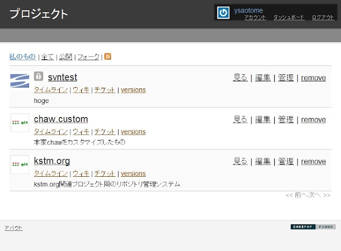Click remove in the svntest row
The height and width of the screenshot is (251, 341).
[x=313, y=78]
